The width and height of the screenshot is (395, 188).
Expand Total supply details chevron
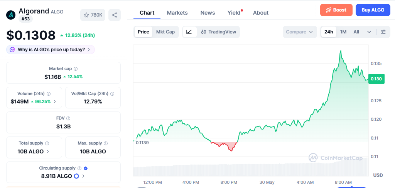coord(48,151)
